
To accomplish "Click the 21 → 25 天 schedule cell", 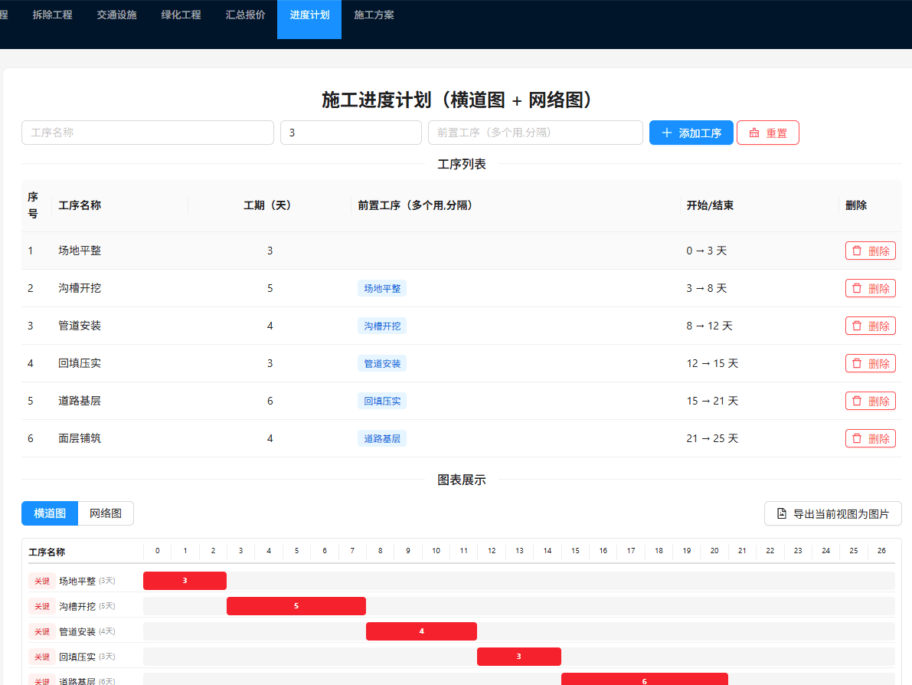I will pos(712,438).
